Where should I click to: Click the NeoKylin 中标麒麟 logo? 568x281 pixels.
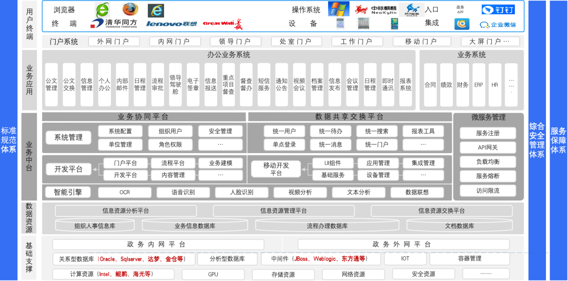(376, 9)
